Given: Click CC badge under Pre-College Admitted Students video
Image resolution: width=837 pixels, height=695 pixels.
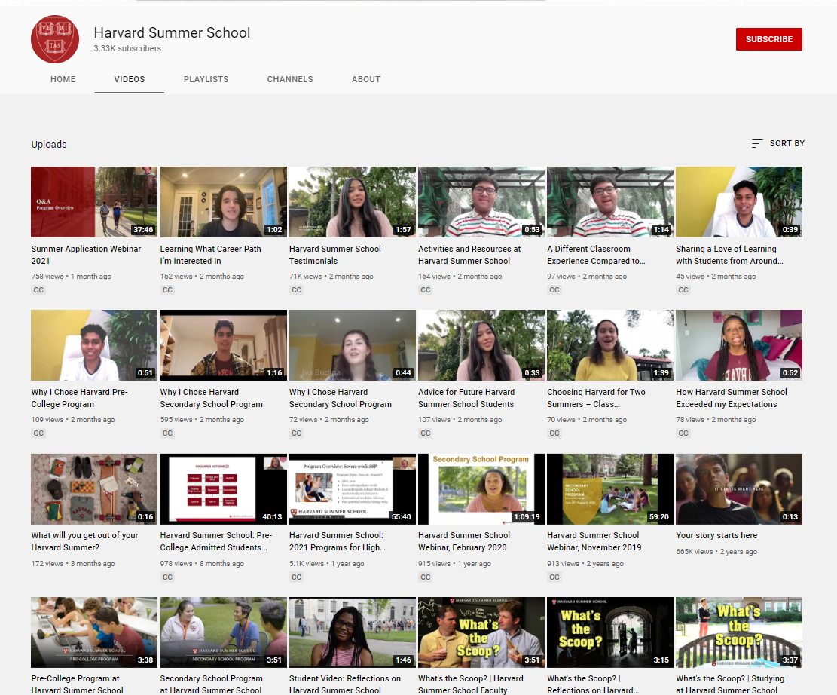Looking at the screenshot, I should 167,577.
